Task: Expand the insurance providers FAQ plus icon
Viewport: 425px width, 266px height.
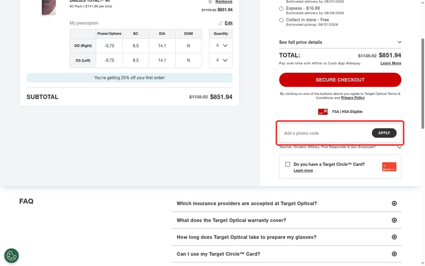Action: coord(394,203)
